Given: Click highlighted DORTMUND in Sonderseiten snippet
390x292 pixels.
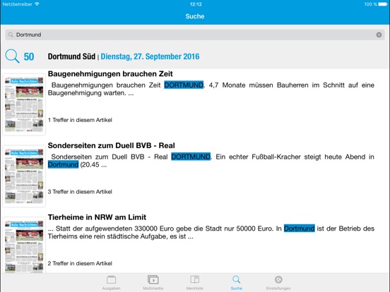Looking at the screenshot, I should click(191, 157).
